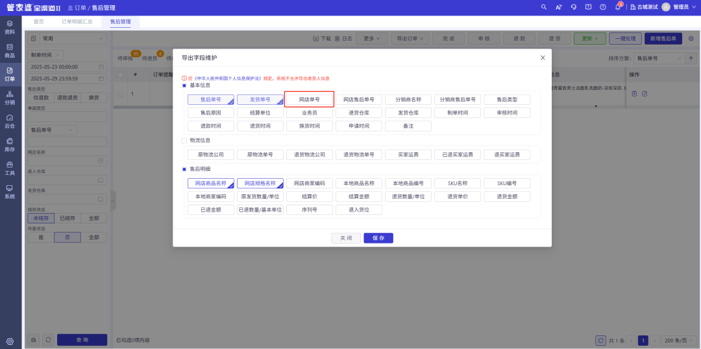701x349 pixels.
Task: Open the 200条/页 page size dropdown
Action: coord(677,340)
